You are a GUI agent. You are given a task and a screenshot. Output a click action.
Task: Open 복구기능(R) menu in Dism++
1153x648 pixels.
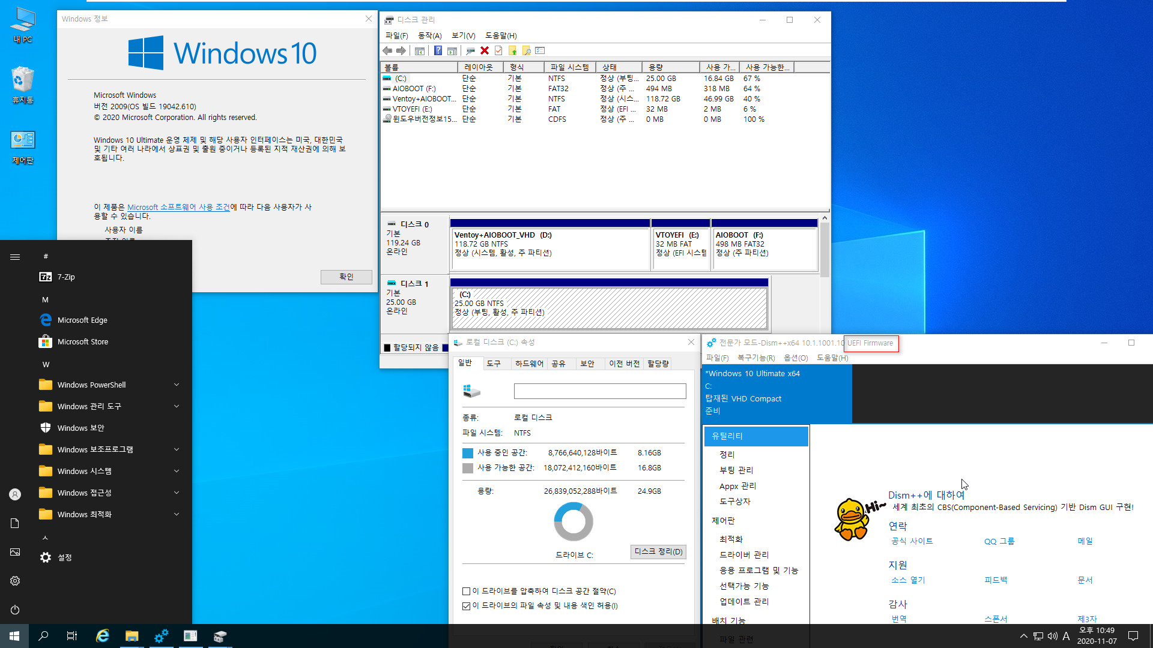(x=755, y=358)
